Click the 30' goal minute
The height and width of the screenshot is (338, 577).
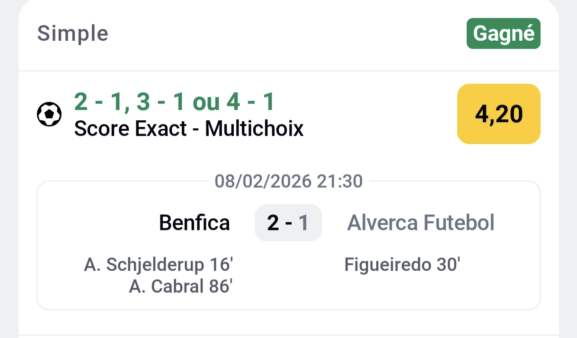coord(448,265)
